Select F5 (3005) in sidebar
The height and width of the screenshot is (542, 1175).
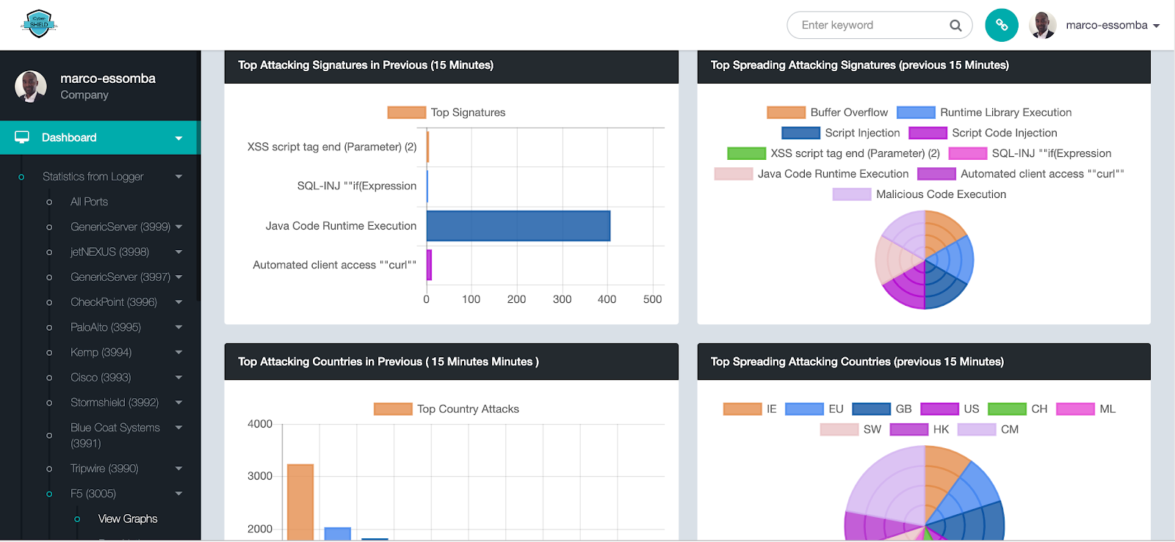coord(93,494)
